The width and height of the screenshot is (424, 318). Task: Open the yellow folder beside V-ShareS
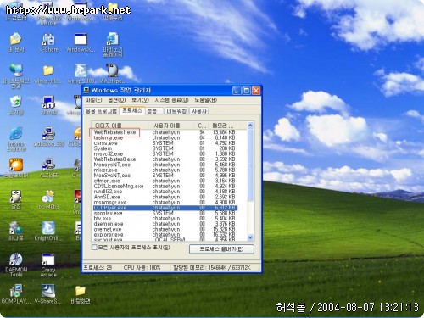click(x=81, y=294)
